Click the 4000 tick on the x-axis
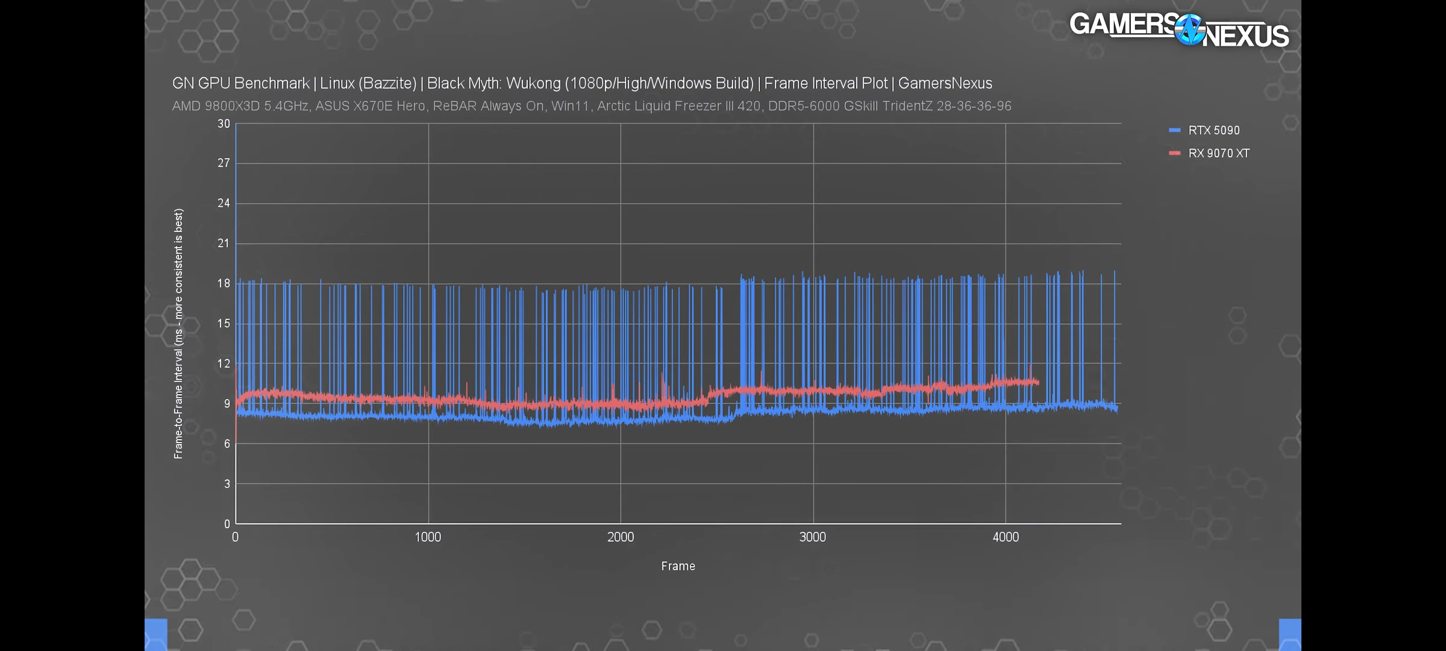Image resolution: width=1446 pixels, height=651 pixels. point(1005,537)
